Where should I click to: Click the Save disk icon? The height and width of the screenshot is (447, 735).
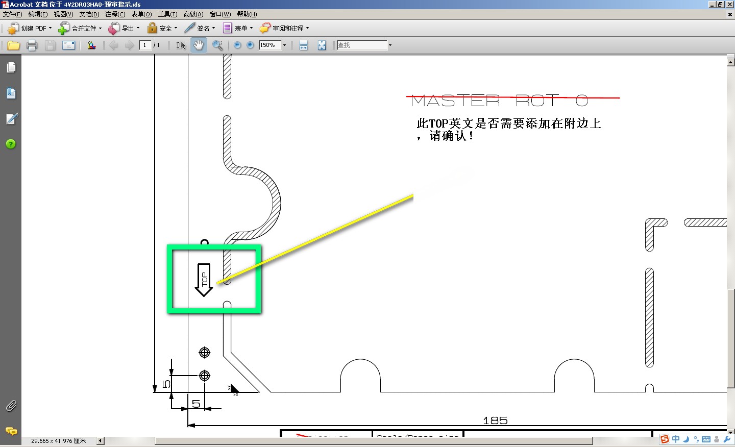[50, 45]
